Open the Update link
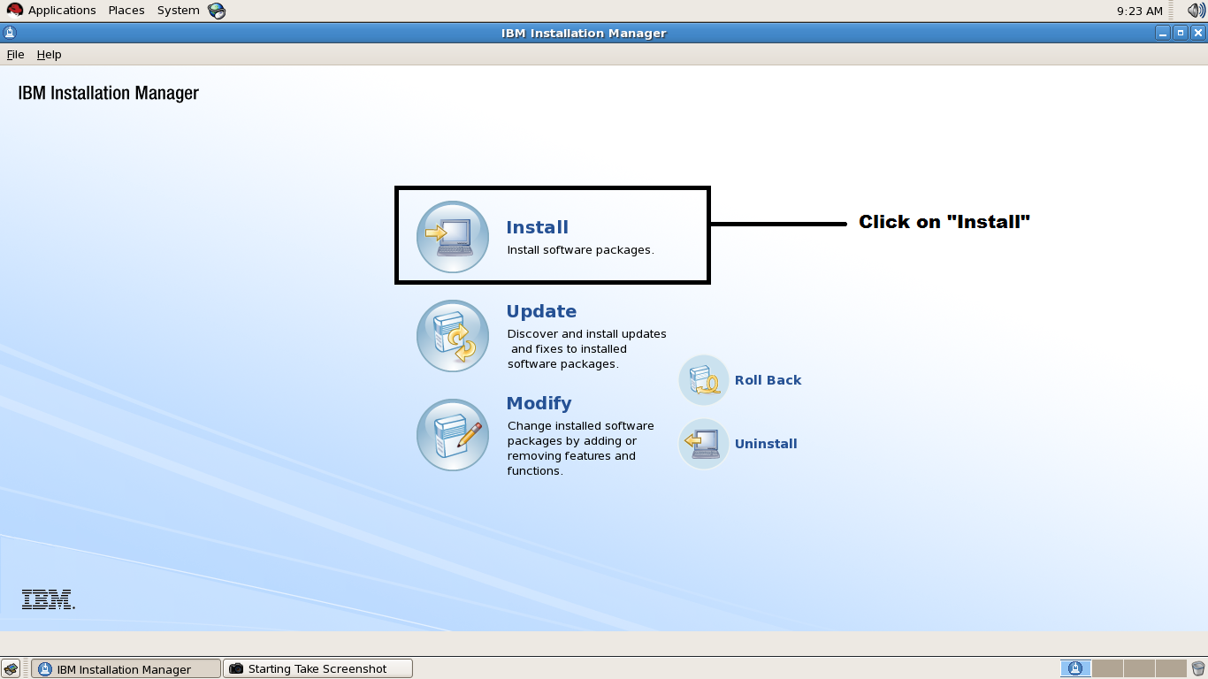Viewport: 1208px width, 679px height. click(541, 311)
